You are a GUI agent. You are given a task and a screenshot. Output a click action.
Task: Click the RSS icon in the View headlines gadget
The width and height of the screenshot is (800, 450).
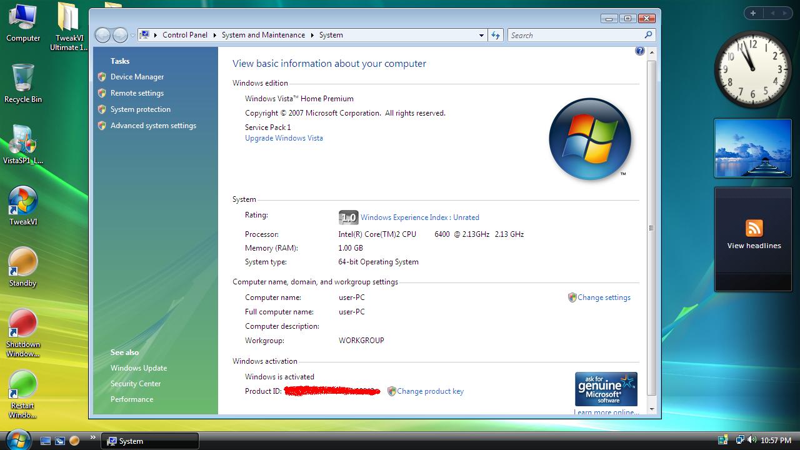[x=753, y=229]
